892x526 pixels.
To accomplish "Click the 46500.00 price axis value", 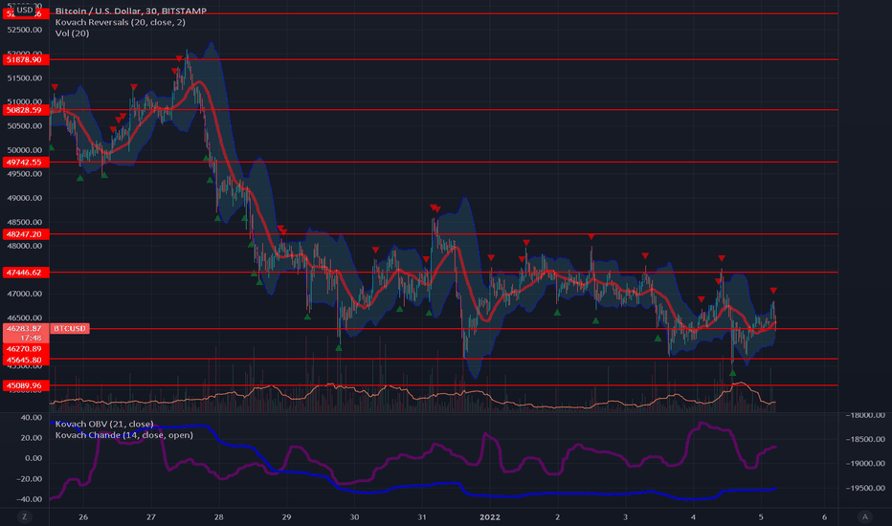I will click(x=25, y=318).
